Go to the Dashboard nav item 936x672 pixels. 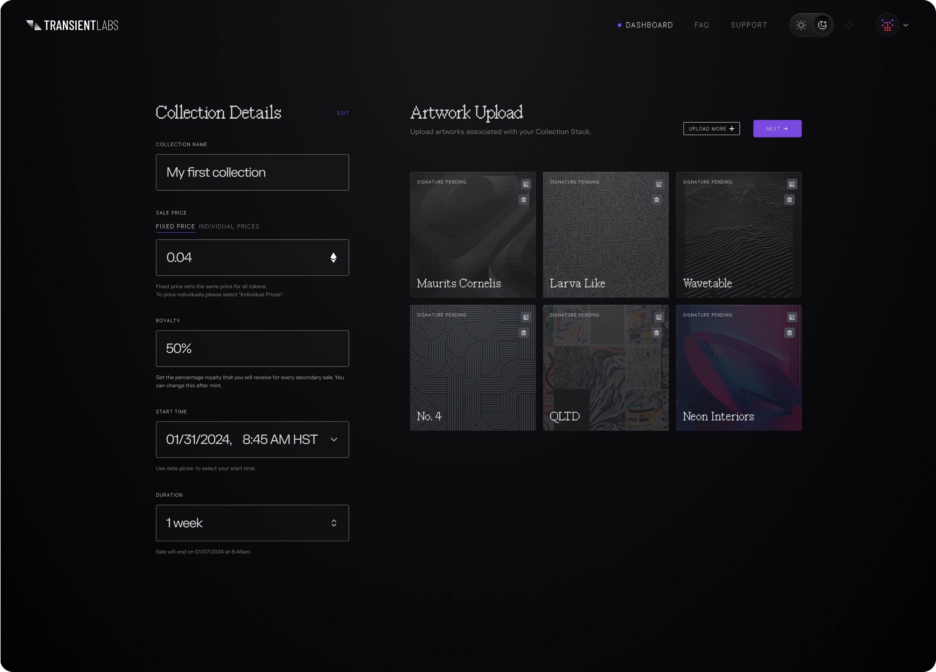pyautogui.click(x=649, y=25)
